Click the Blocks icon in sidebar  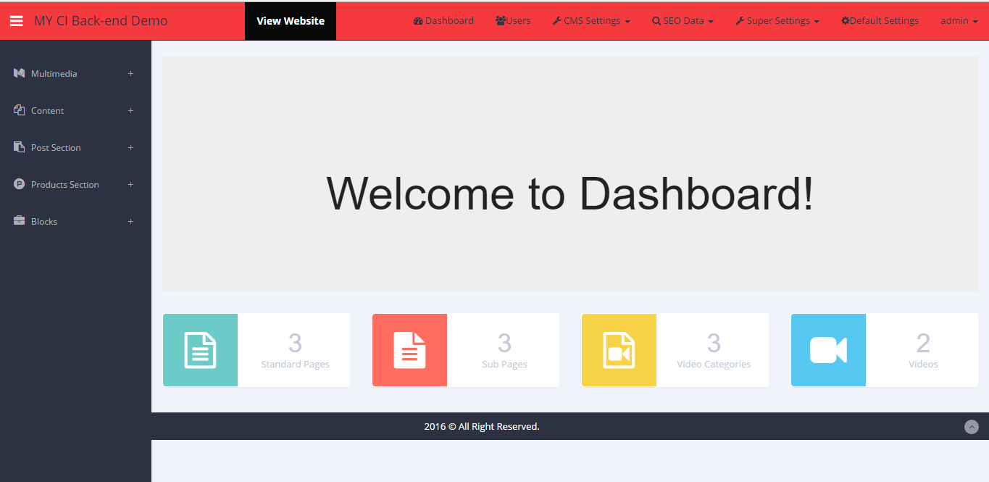point(18,221)
